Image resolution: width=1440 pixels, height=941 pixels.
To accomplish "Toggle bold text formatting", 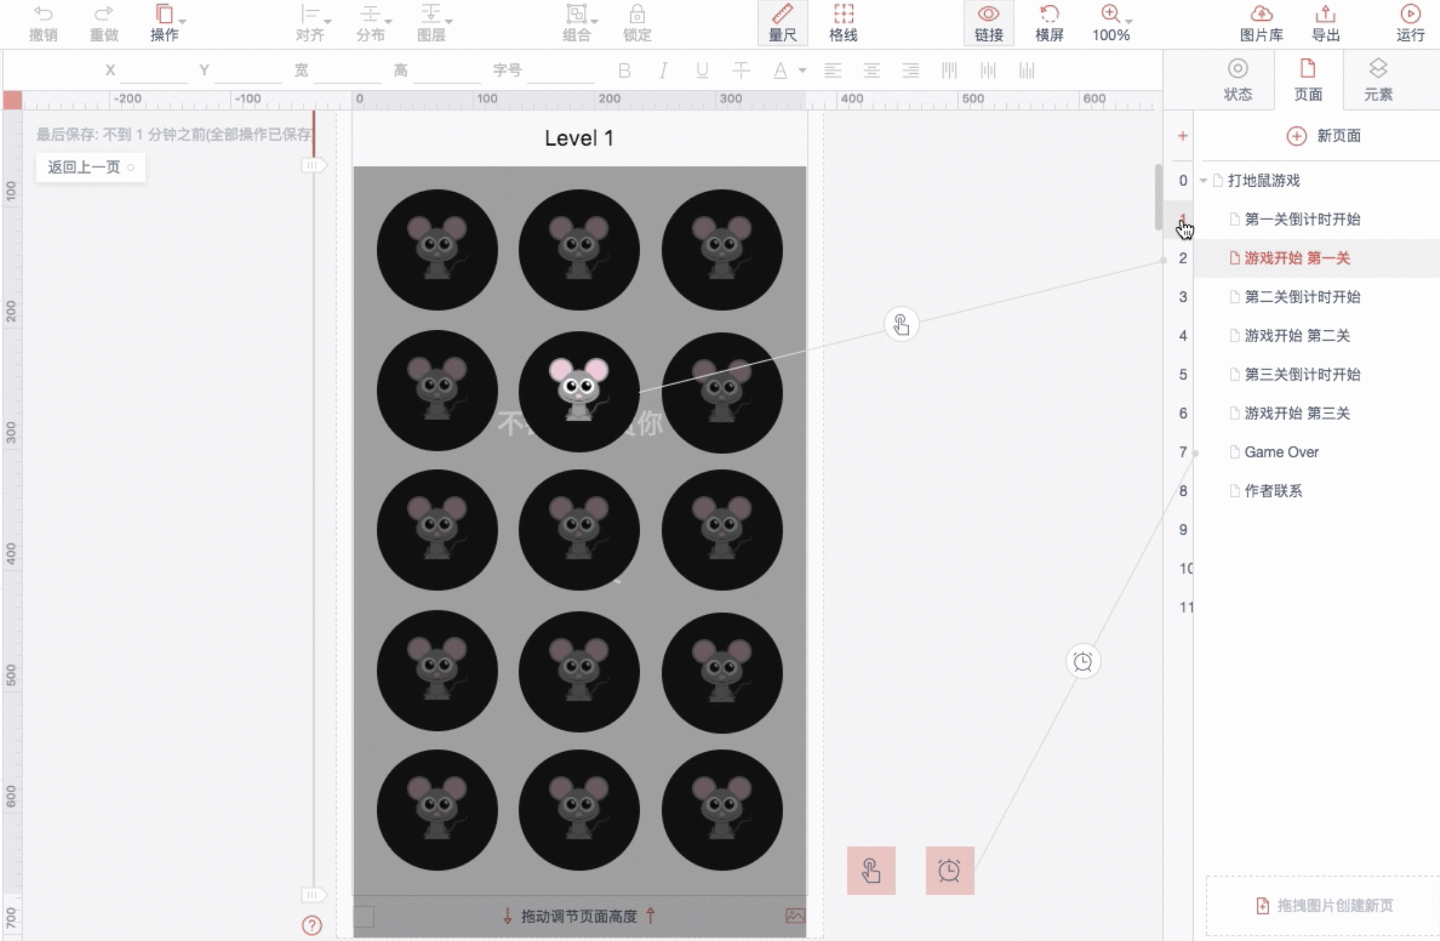I will click(x=624, y=70).
